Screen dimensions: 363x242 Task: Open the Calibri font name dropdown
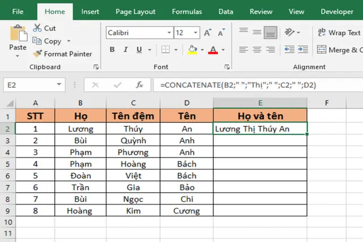point(169,33)
